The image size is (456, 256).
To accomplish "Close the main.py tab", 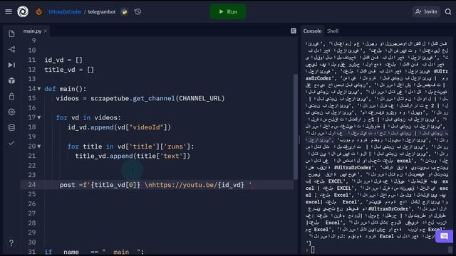I will tap(46, 31).
